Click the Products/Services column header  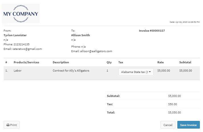tap(26, 62)
